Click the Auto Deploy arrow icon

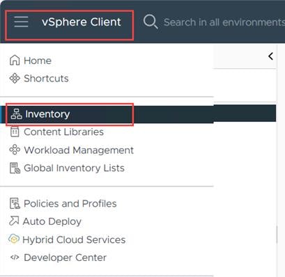coord(14,221)
